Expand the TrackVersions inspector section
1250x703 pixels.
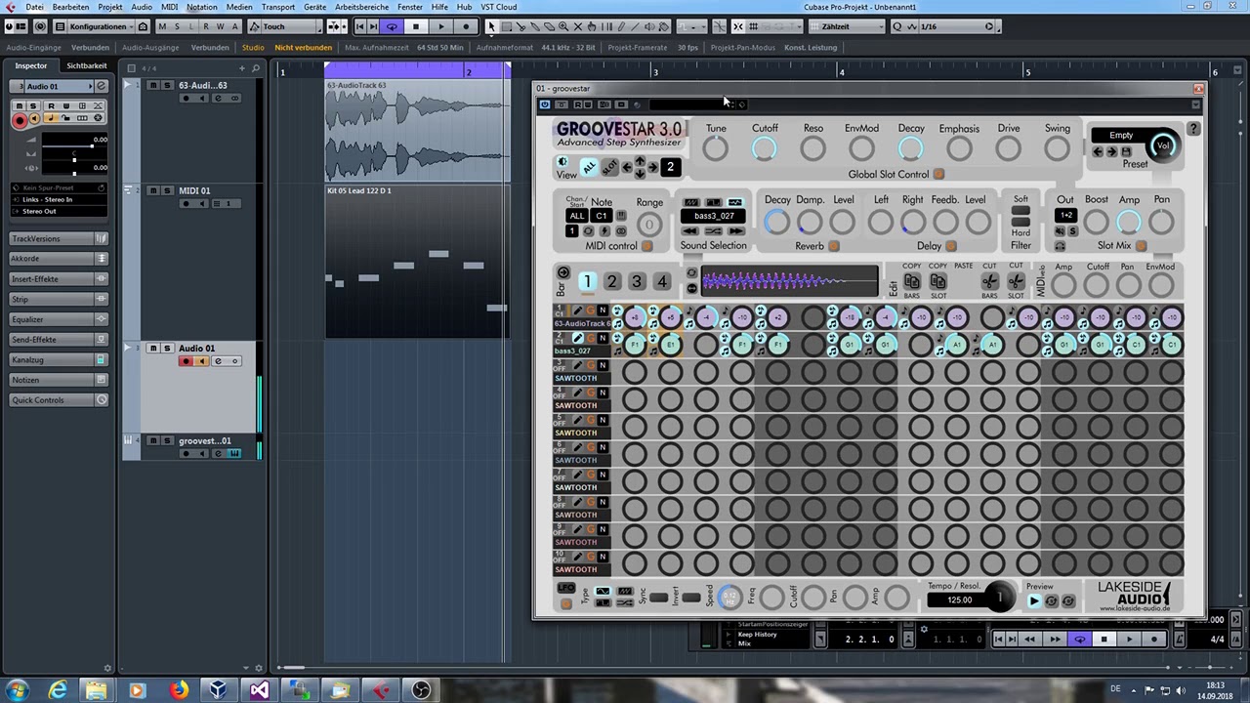59,238
